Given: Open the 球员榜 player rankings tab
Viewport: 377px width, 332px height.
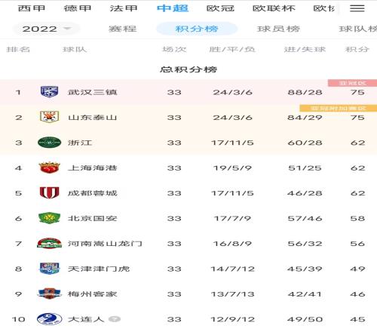Looking at the screenshot, I should click(x=278, y=29).
